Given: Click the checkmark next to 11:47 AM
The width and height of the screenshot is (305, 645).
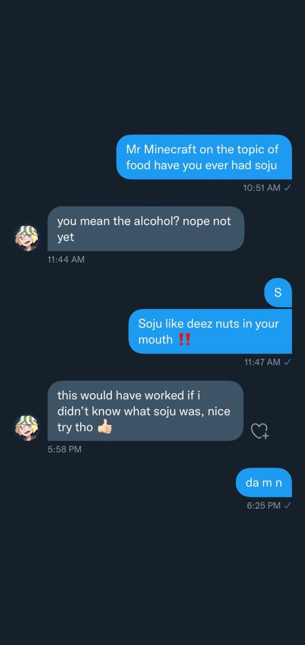Looking at the screenshot, I should [x=287, y=362].
